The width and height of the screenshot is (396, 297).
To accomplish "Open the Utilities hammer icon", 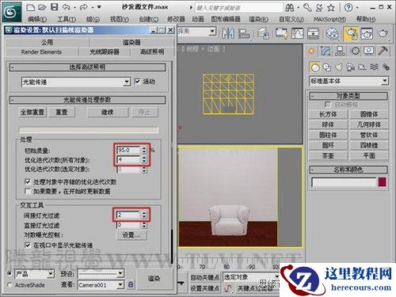I will point(383,50).
